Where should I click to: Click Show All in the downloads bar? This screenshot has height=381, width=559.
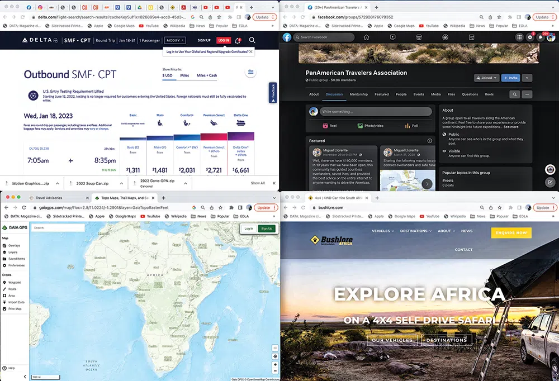coord(258,183)
